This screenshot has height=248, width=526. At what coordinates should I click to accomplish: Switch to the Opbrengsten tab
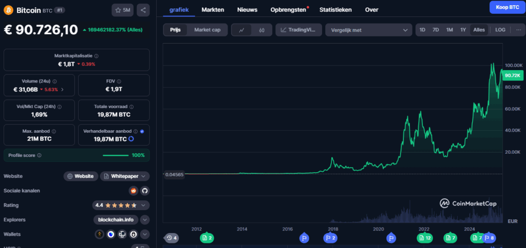(x=289, y=10)
